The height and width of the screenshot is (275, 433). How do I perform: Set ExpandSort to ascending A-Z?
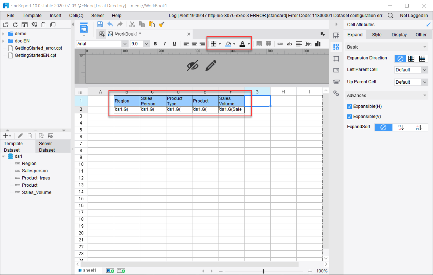tap(401, 127)
